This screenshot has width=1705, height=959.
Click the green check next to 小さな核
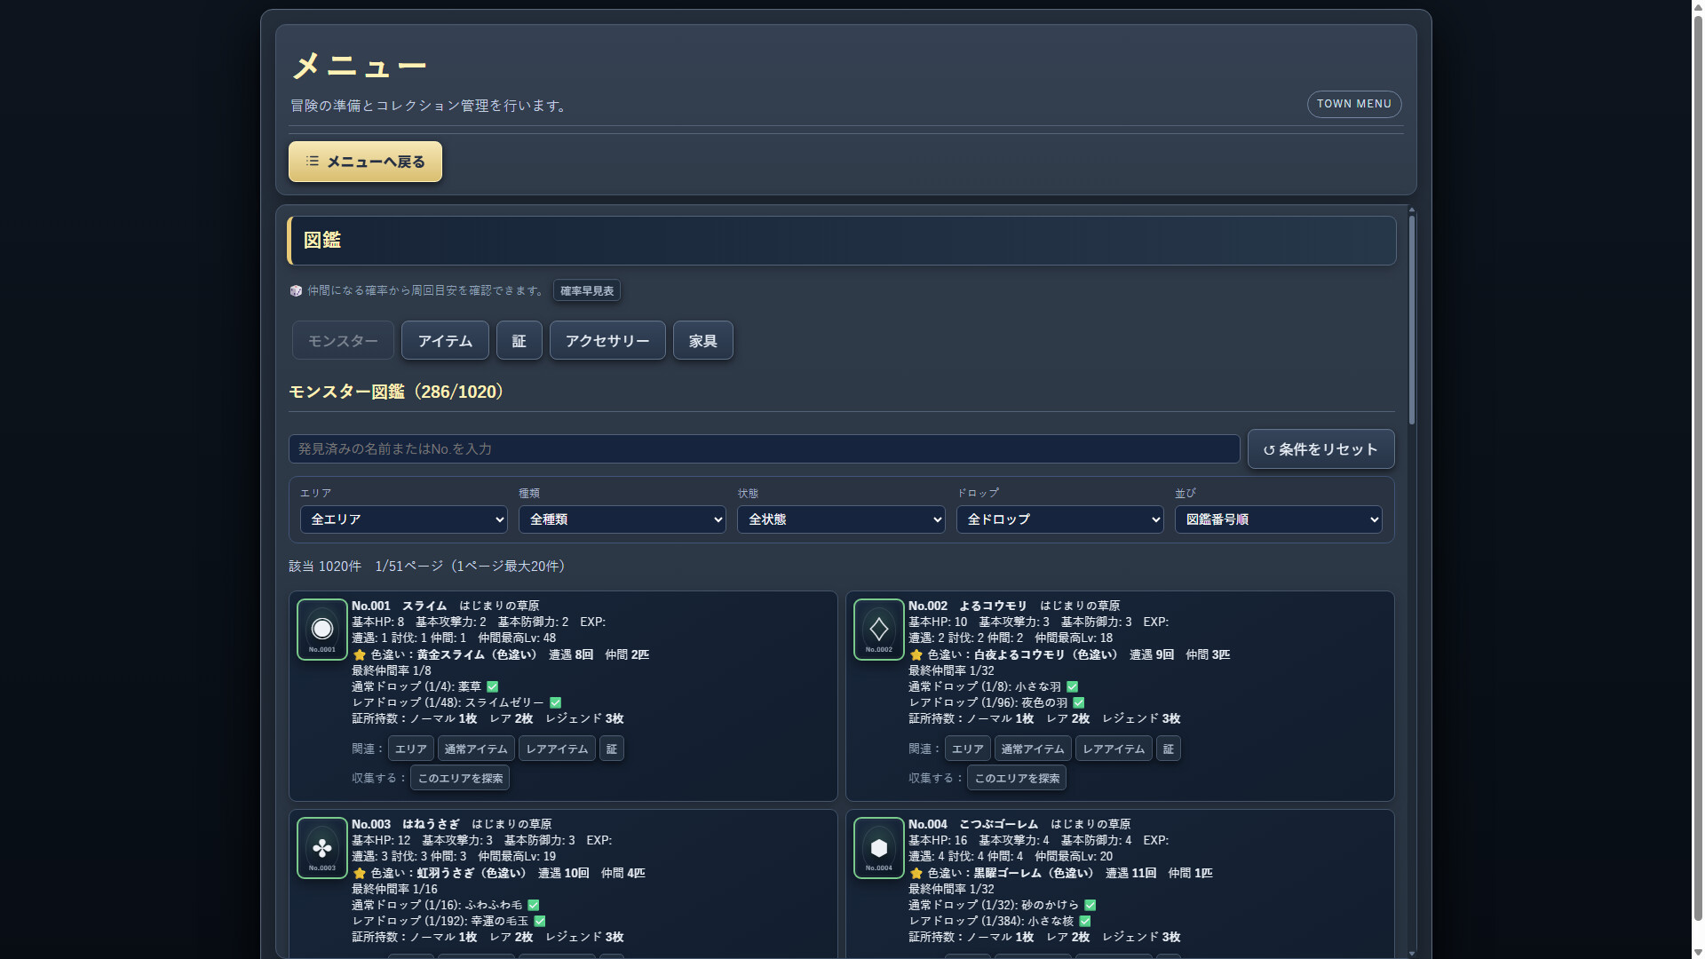click(x=1085, y=921)
